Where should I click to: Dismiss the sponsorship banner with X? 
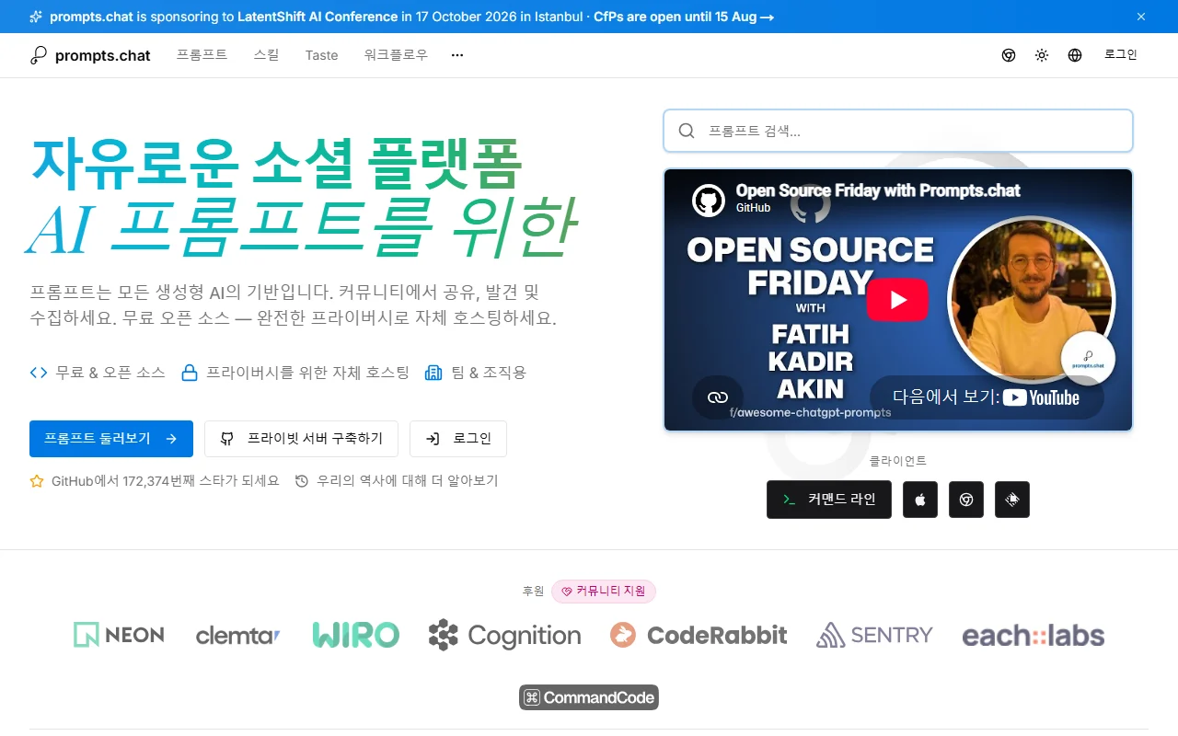click(x=1141, y=17)
